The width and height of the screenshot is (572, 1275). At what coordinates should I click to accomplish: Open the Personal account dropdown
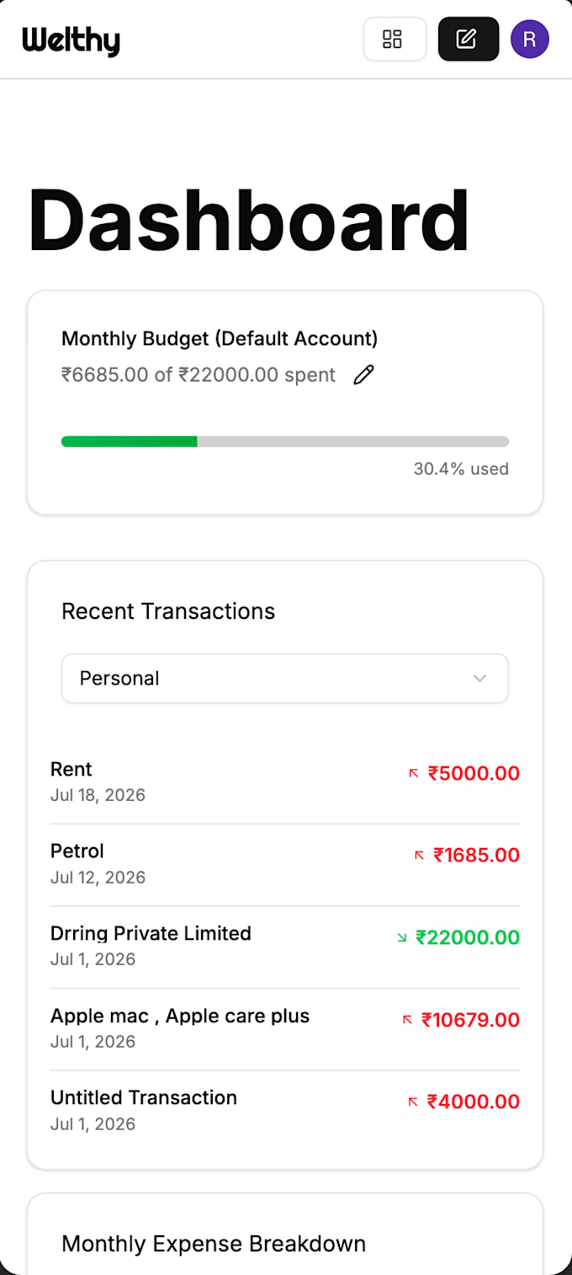coord(285,678)
